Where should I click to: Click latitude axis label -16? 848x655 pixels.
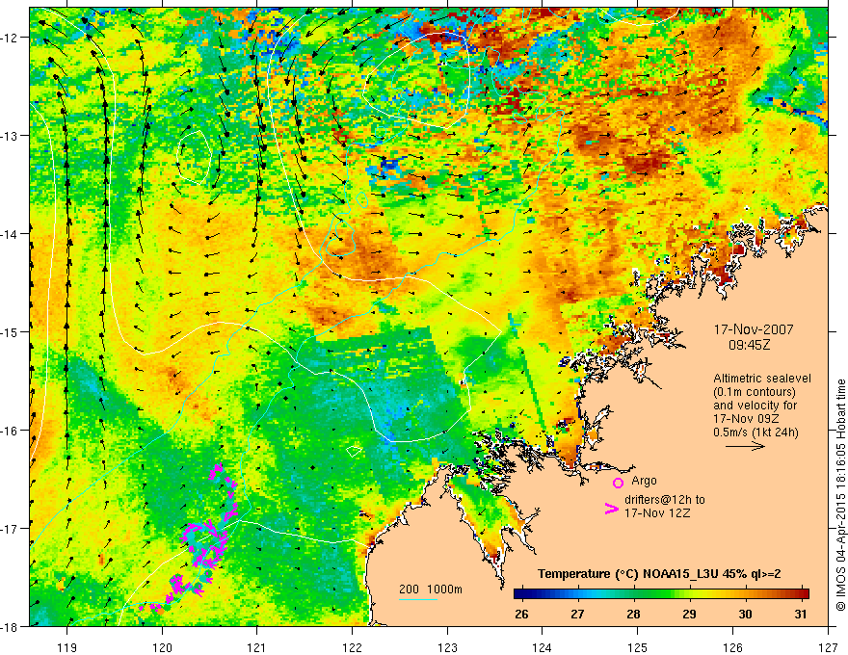(11, 431)
